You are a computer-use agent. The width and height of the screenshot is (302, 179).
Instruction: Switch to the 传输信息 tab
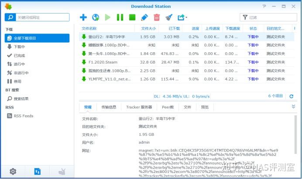pyautogui.click(x=109, y=107)
